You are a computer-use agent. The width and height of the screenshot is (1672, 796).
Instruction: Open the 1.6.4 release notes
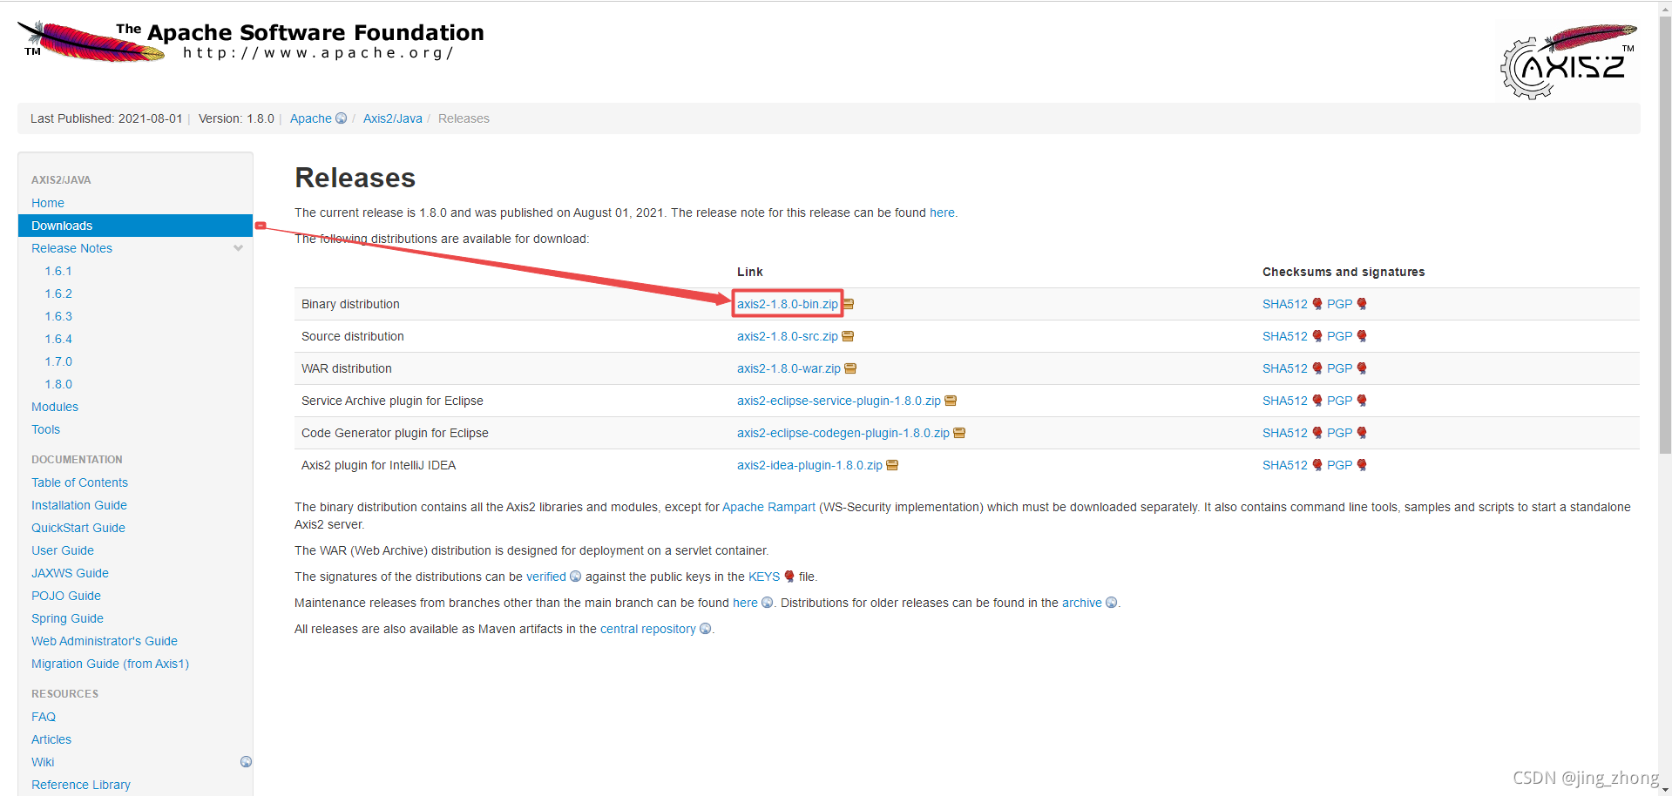click(x=58, y=339)
